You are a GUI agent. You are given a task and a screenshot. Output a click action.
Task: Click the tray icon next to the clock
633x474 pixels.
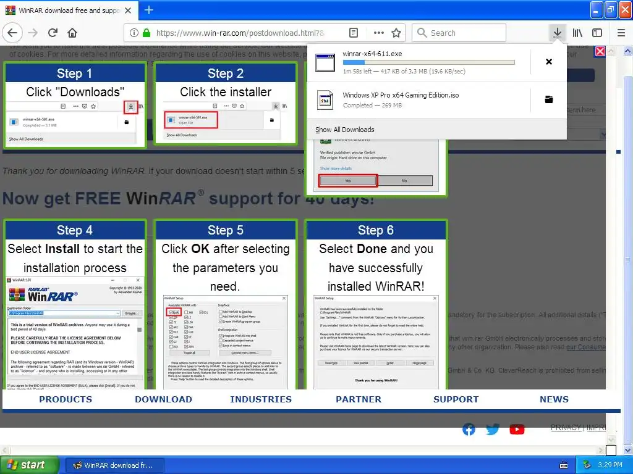pyautogui.click(x=587, y=465)
